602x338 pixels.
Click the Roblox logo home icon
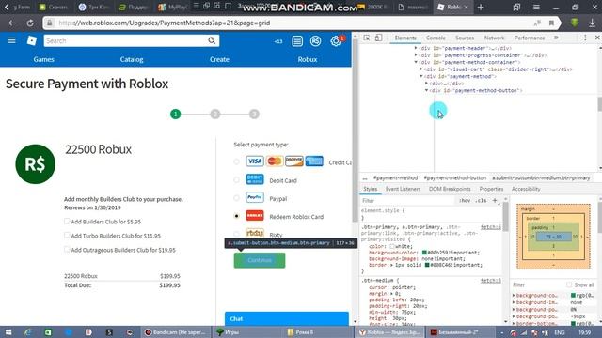pyautogui.click(x=31, y=40)
